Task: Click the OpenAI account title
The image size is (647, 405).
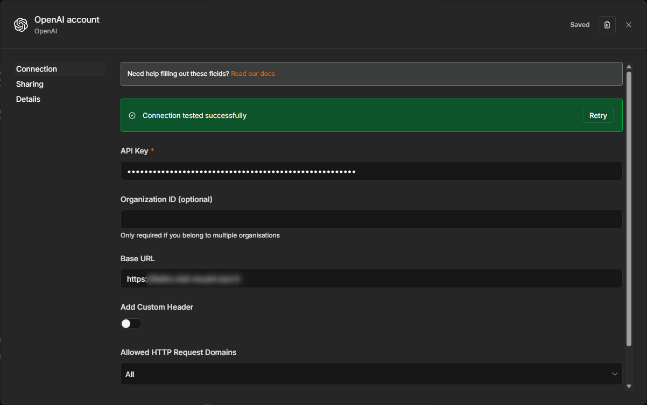Action: click(67, 19)
